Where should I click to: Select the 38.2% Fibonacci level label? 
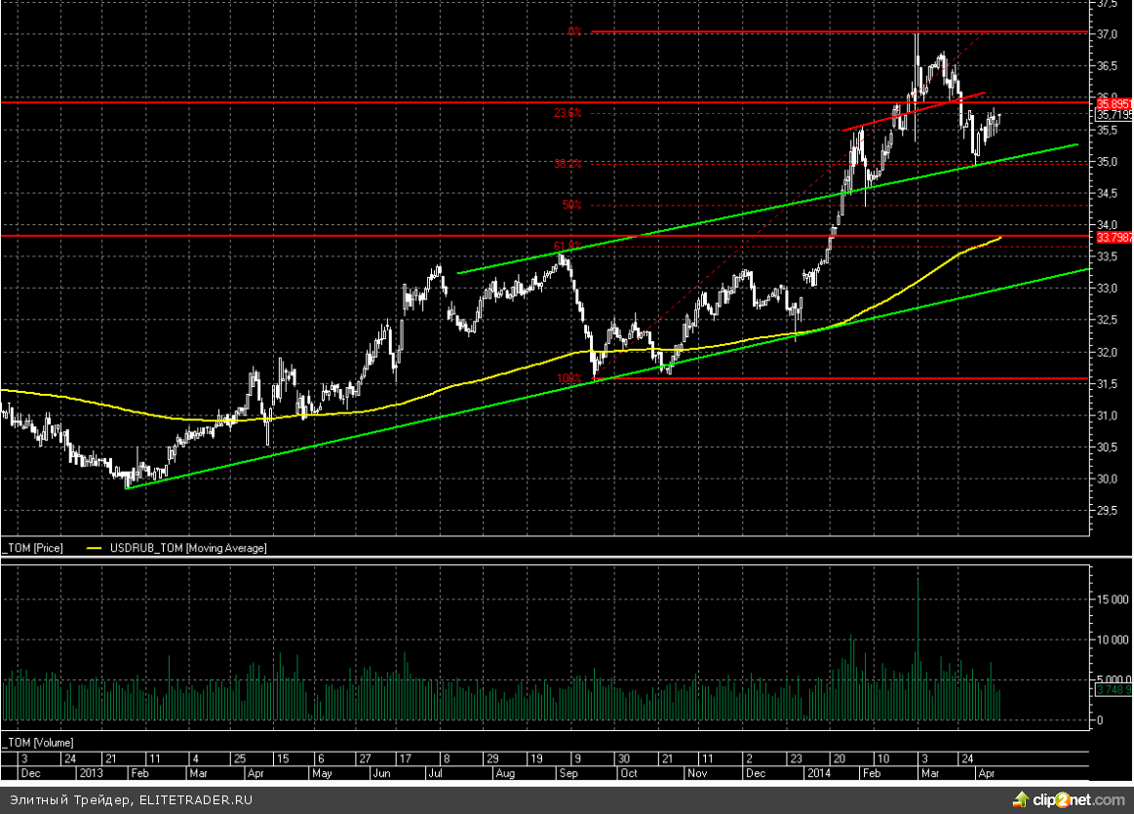(x=567, y=164)
